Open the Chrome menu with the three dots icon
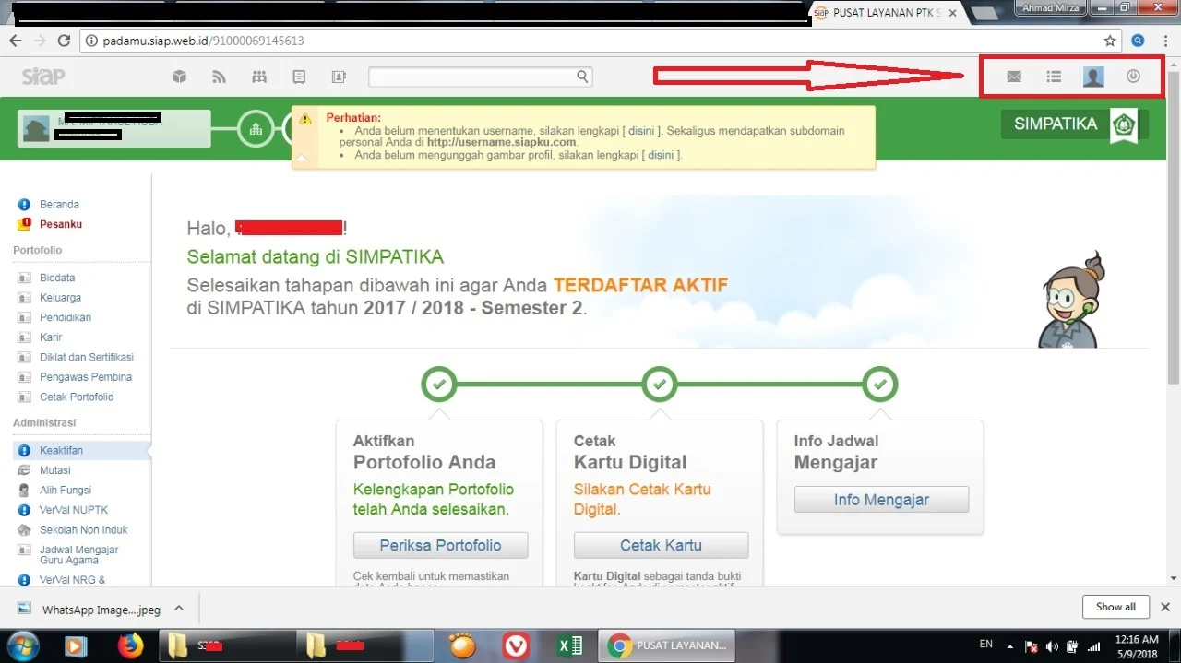 coord(1165,41)
